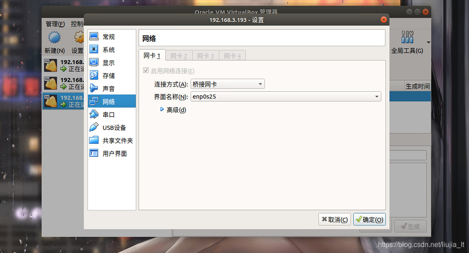Close the 设置 dialog with red button
The width and height of the screenshot is (469, 253).
pos(384,20)
